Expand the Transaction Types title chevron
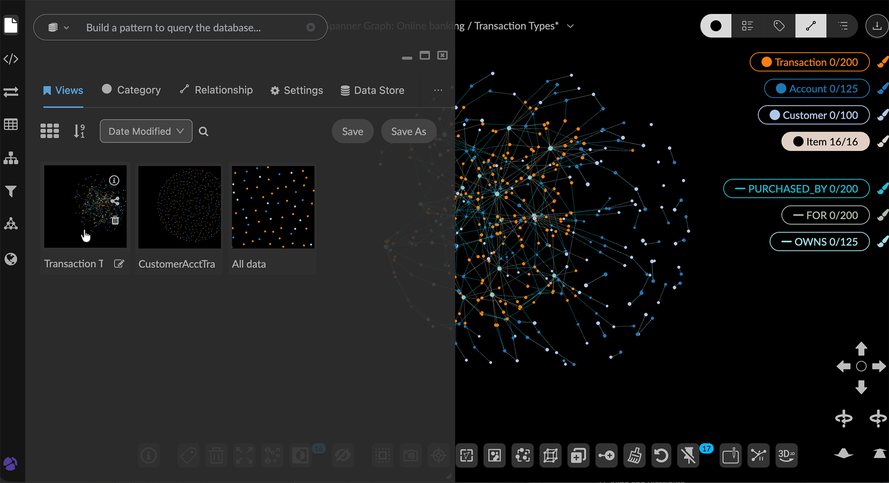889x483 pixels. [570, 26]
